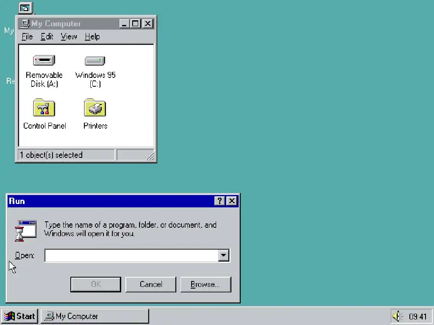
Task: Open the Start menu
Action: [x=19, y=316]
